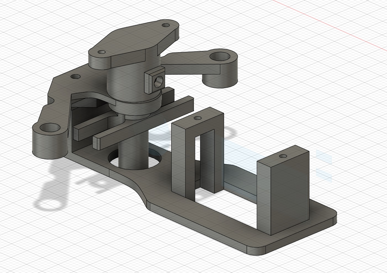
Task: Select the round boss hole on left bracket
Action: point(50,128)
